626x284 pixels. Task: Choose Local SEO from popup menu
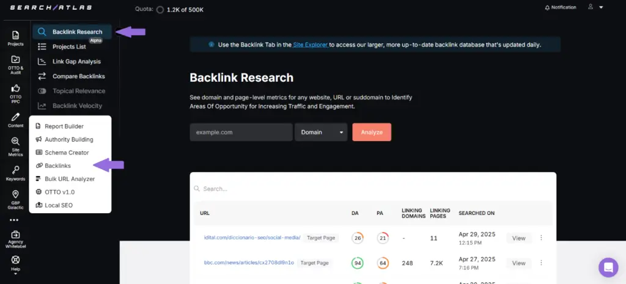tap(54, 205)
